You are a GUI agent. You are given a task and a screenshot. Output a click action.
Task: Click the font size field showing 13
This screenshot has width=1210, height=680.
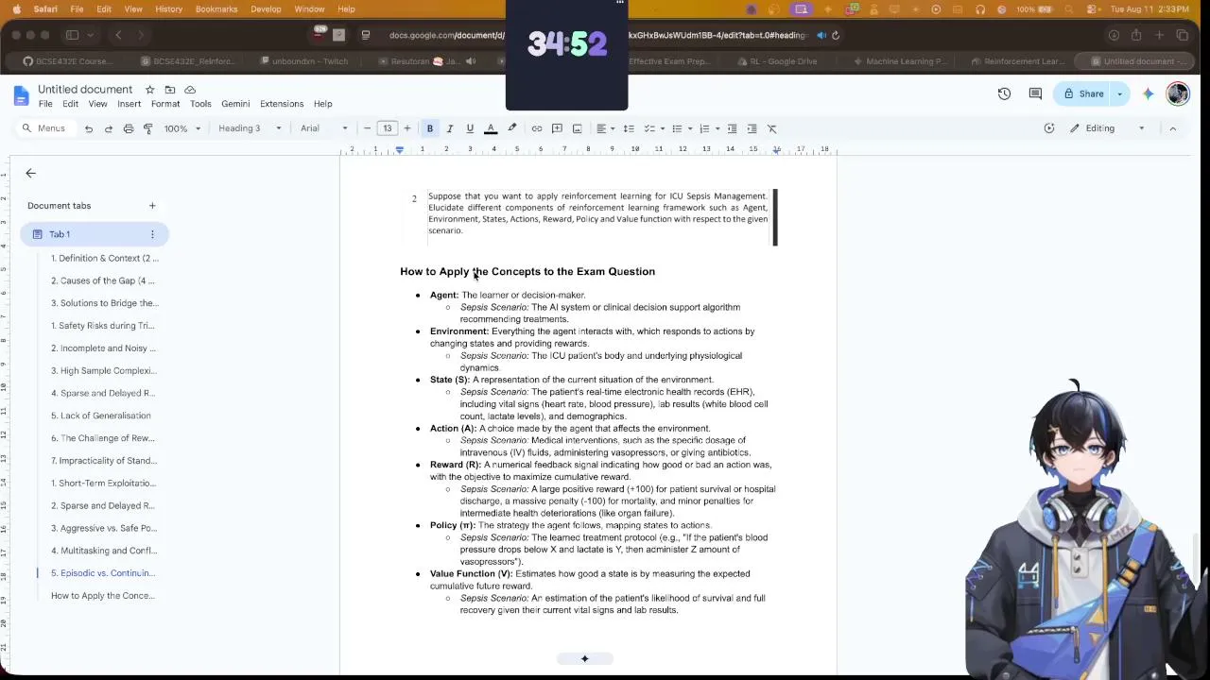tap(388, 128)
